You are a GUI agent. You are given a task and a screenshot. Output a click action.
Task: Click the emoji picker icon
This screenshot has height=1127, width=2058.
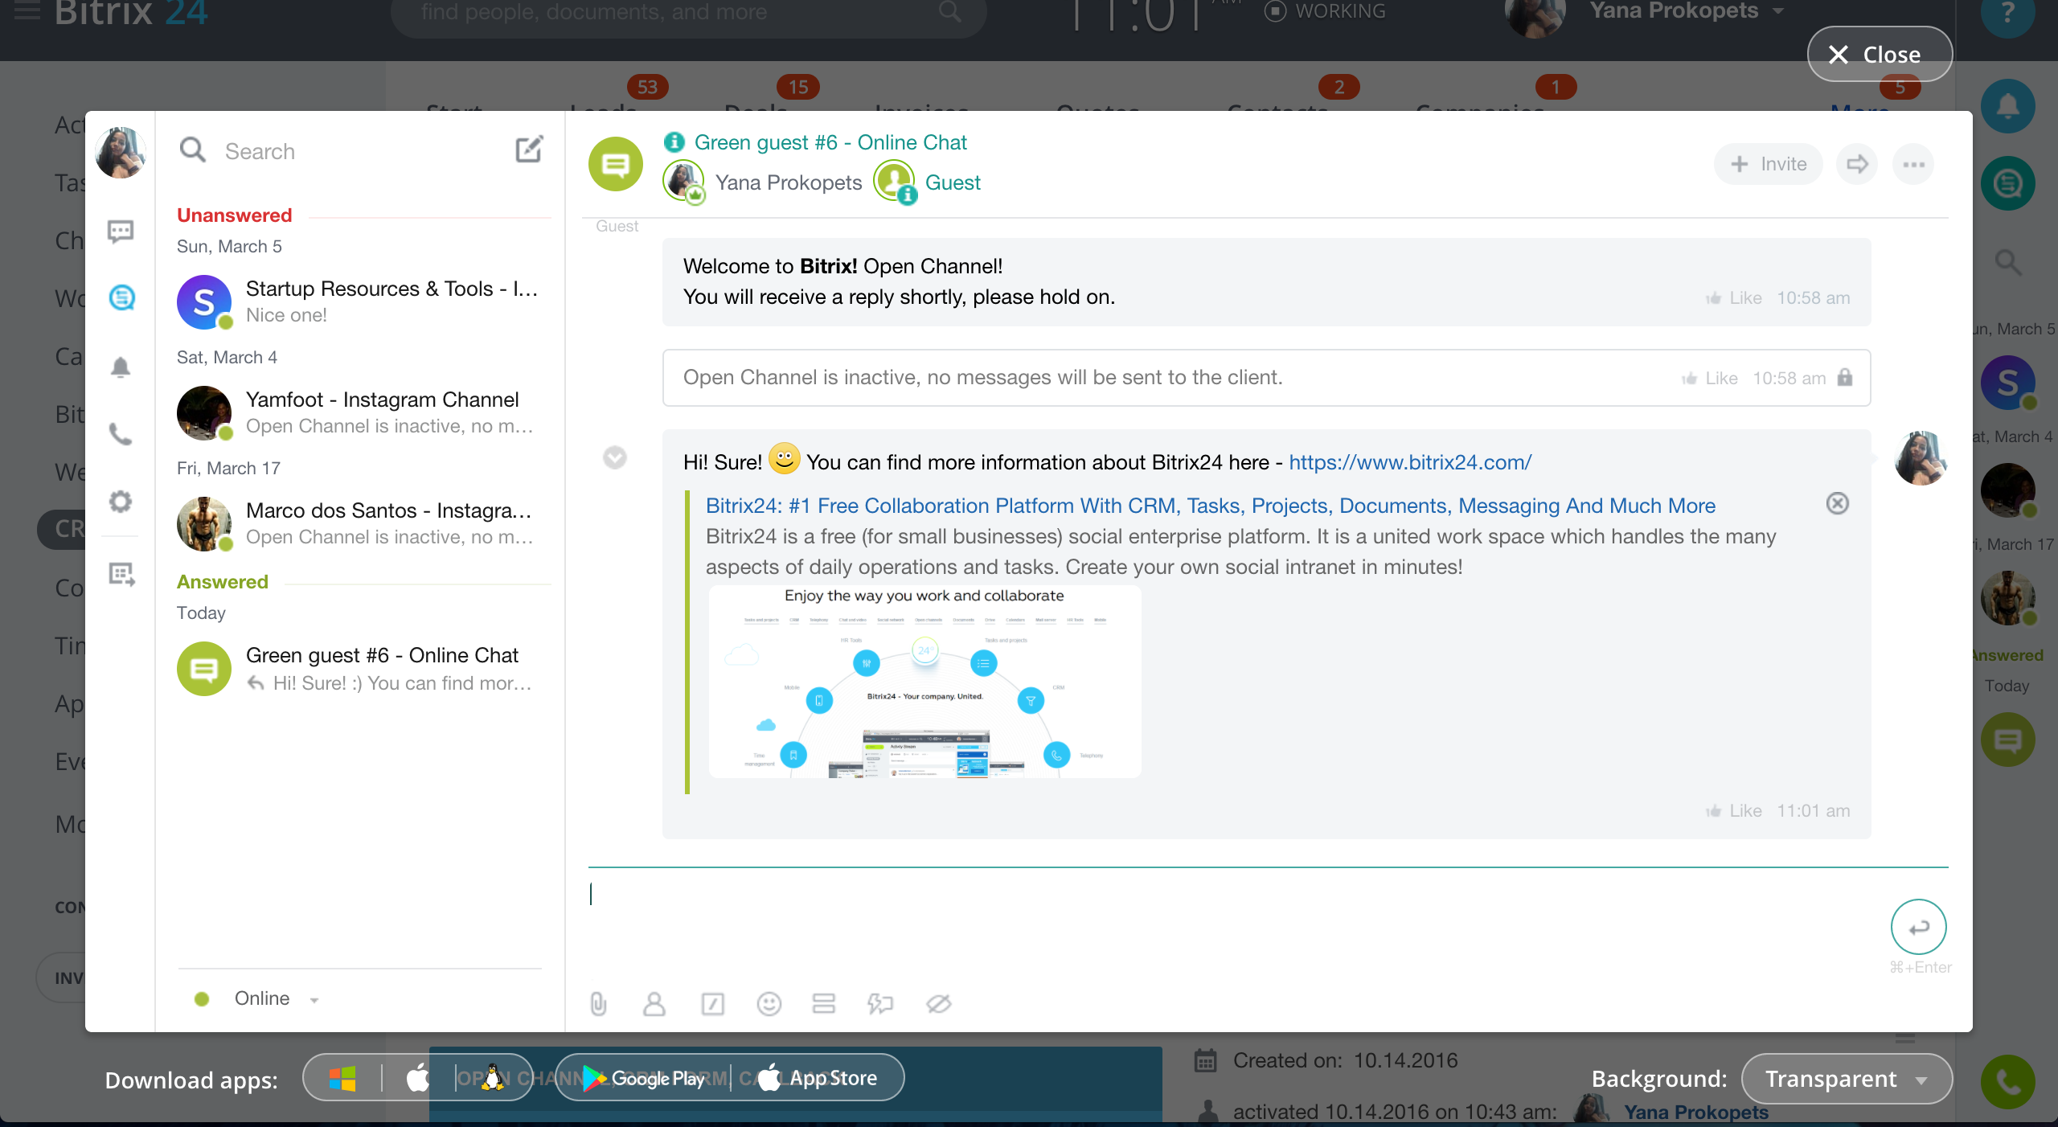(769, 1002)
